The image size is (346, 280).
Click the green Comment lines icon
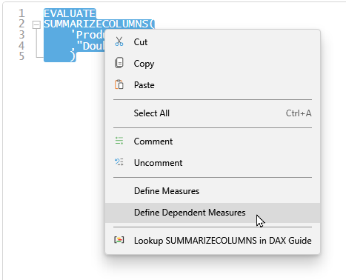pyautogui.click(x=119, y=141)
